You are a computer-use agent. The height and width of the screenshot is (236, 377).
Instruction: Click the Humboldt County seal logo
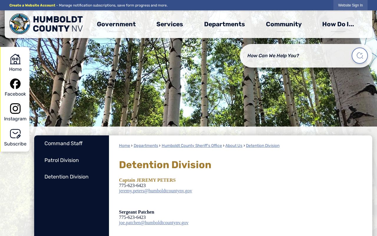(20, 24)
